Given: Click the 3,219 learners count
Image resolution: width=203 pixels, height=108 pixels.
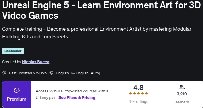Looking at the screenshot, I should [182, 94].
